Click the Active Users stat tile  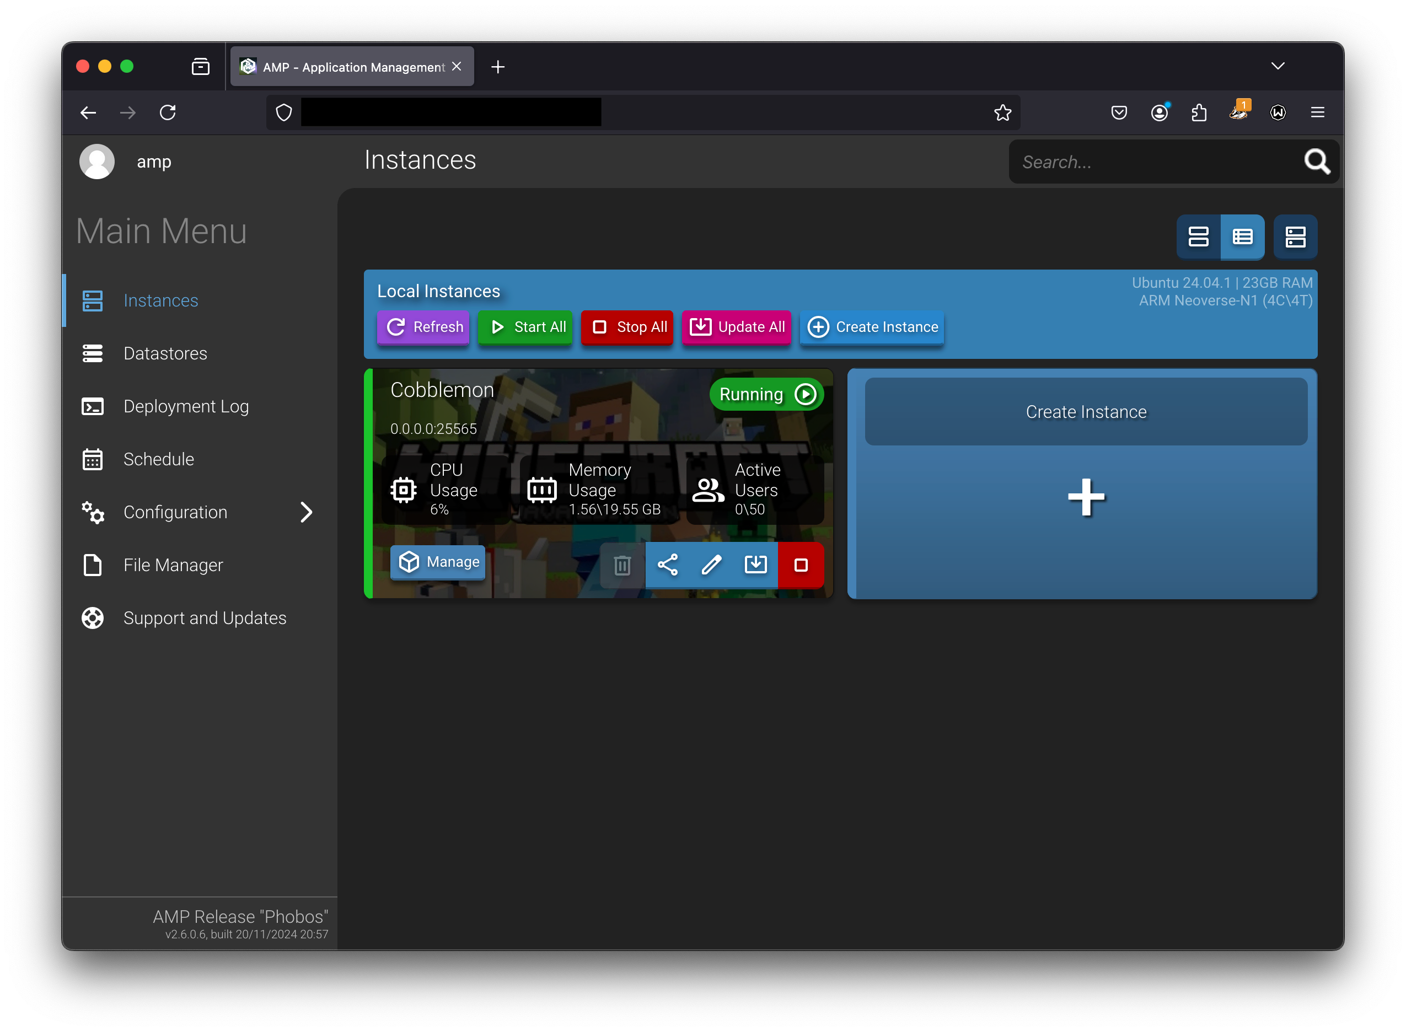pos(755,490)
